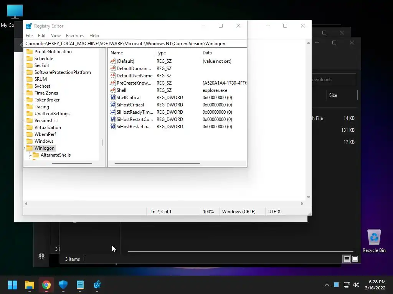Image resolution: width=393 pixels, height=294 pixels.
Task: Open File Explorer from the taskbar
Action: (x=29, y=285)
